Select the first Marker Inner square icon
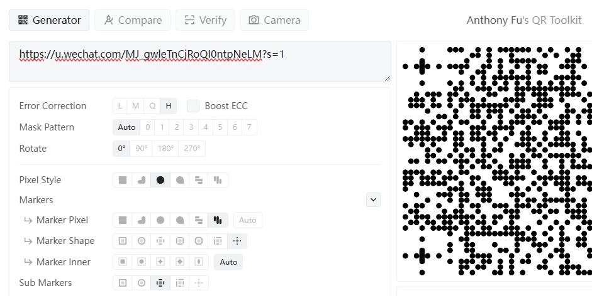 click(122, 262)
